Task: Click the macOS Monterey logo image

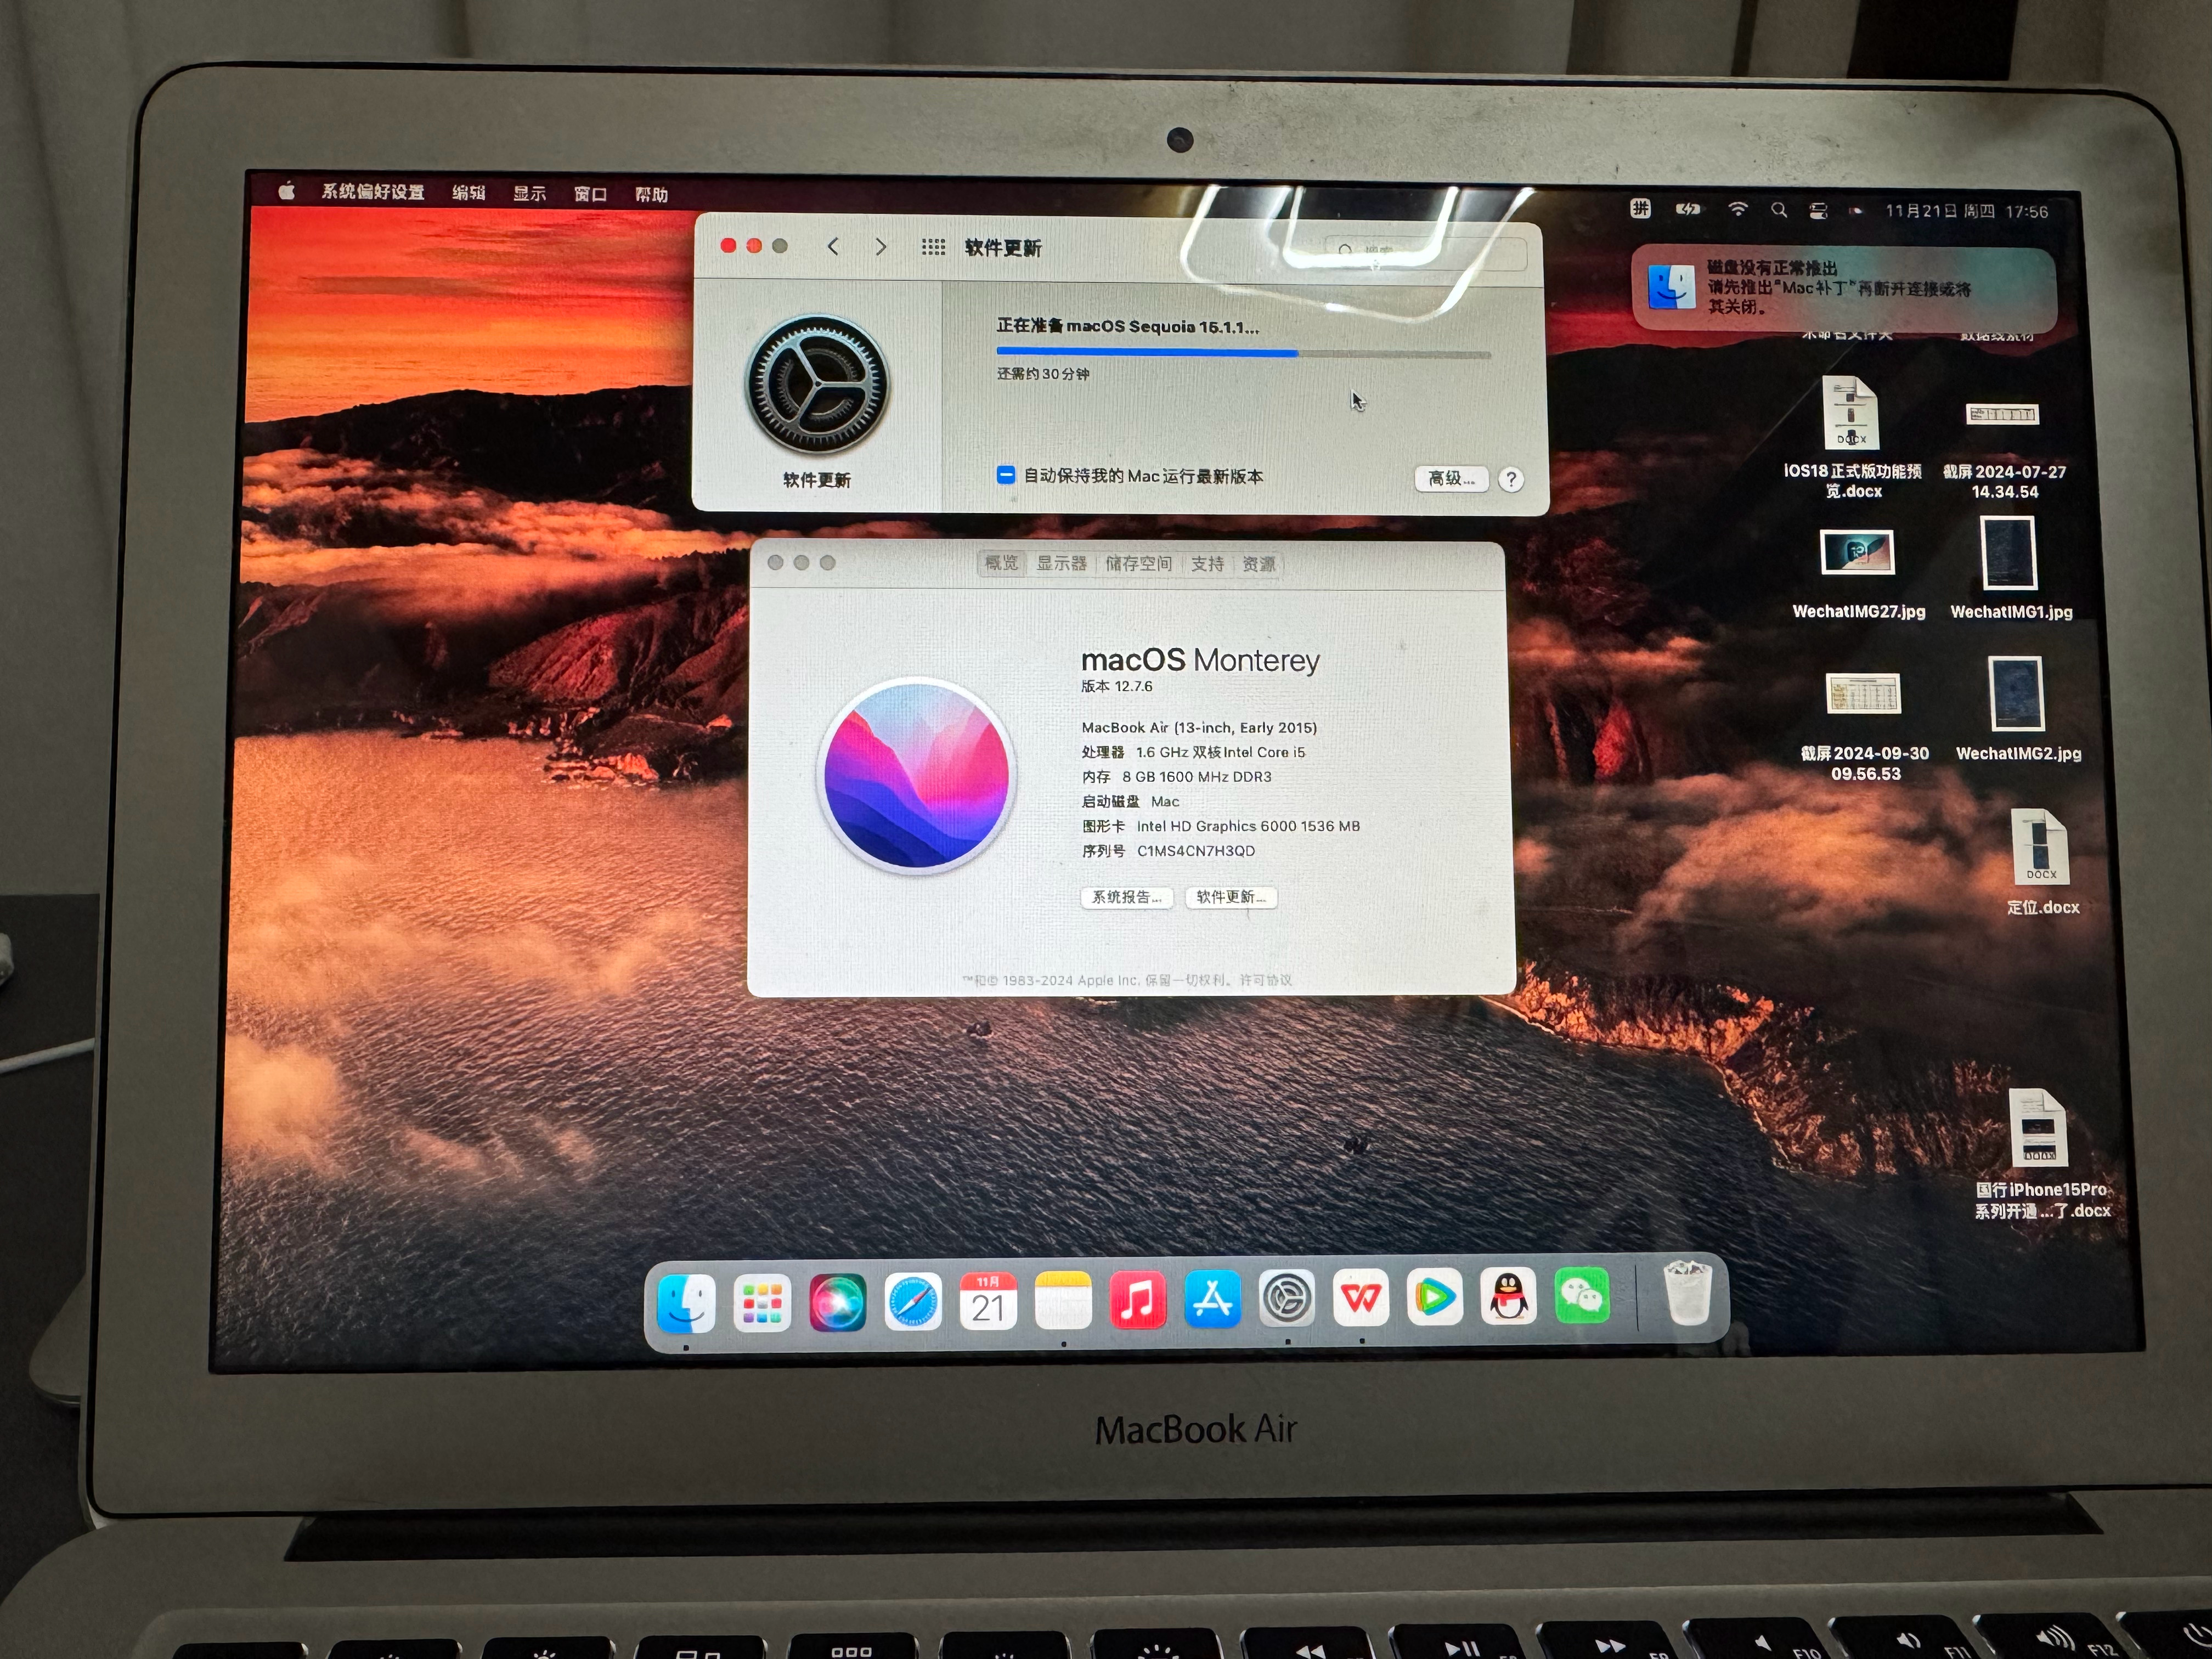Action: (916, 776)
